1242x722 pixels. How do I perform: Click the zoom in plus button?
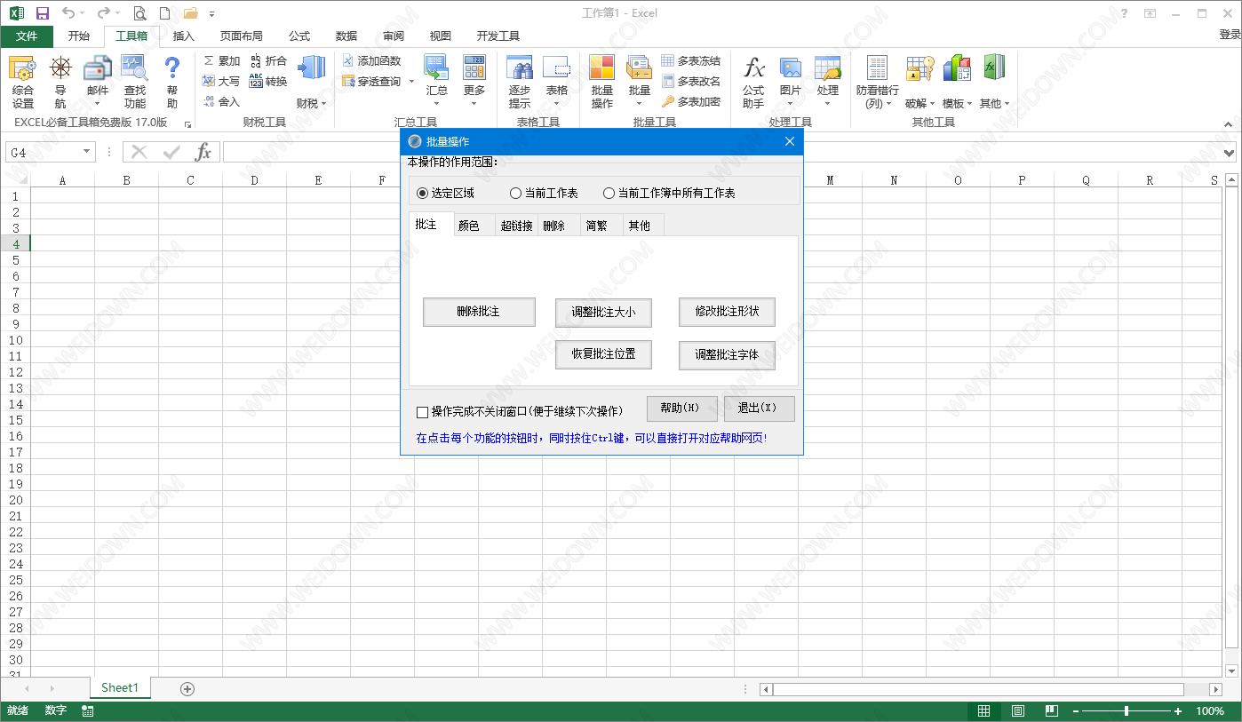1178,711
